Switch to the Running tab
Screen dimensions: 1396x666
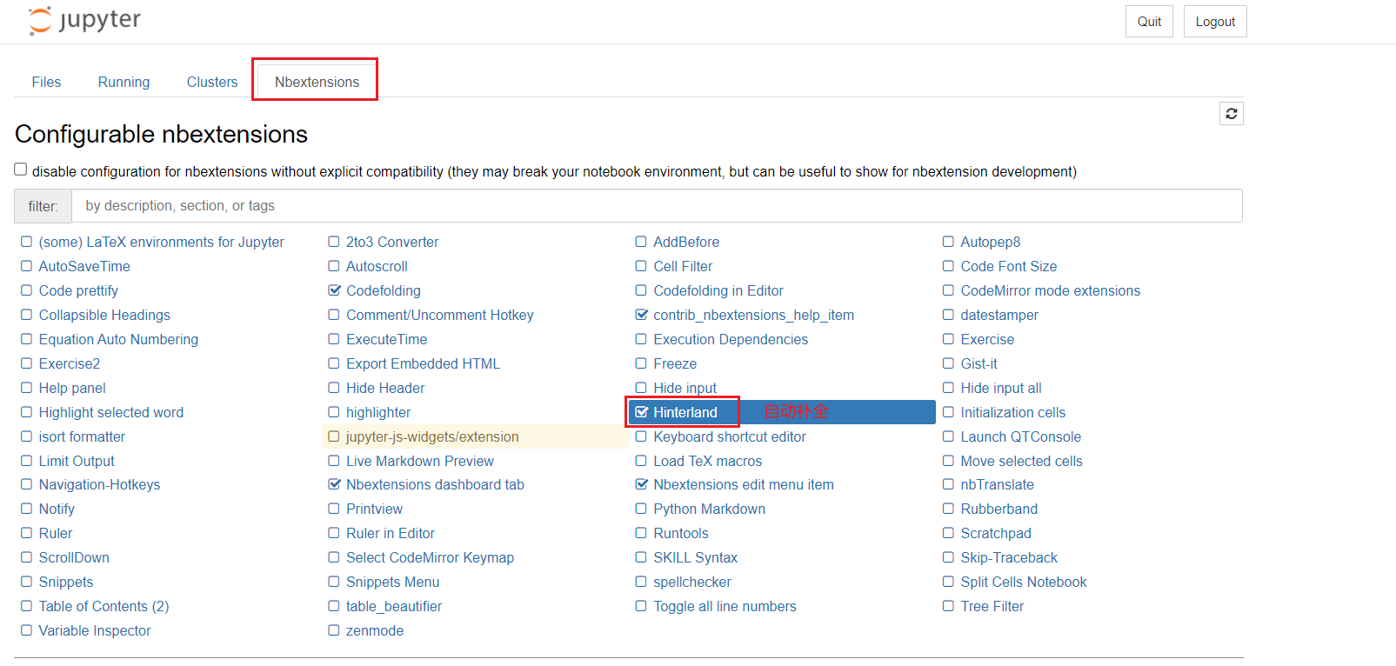[124, 82]
